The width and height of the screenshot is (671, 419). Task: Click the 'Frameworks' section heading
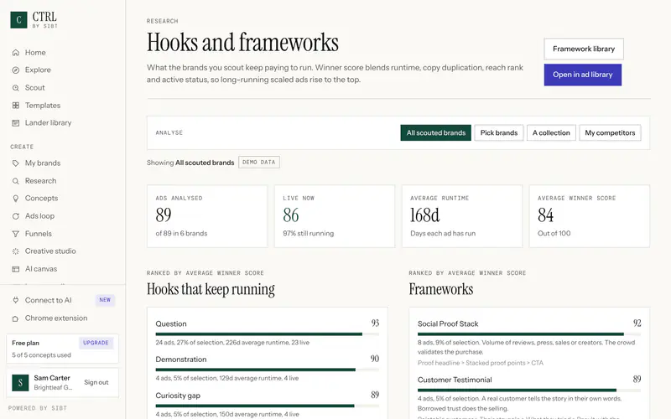[x=441, y=289]
